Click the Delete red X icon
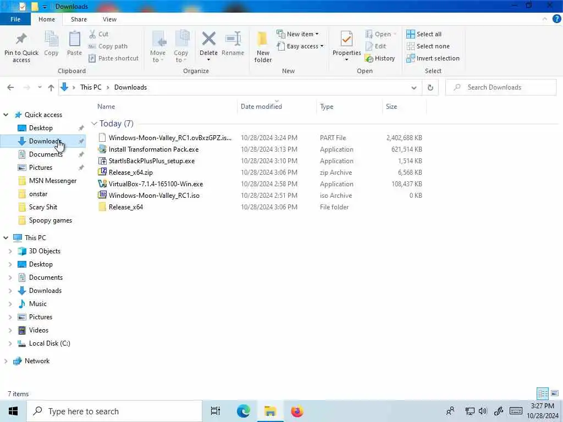This screenshot has height=422, width=563. click(x=208, y=39)
